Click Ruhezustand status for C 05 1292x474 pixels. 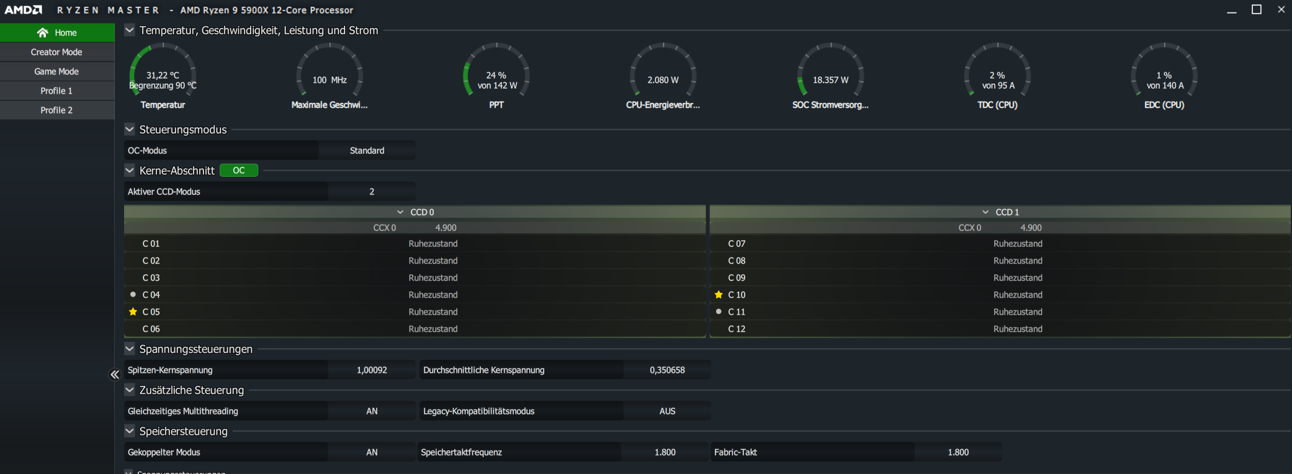[x=433, y=311]
